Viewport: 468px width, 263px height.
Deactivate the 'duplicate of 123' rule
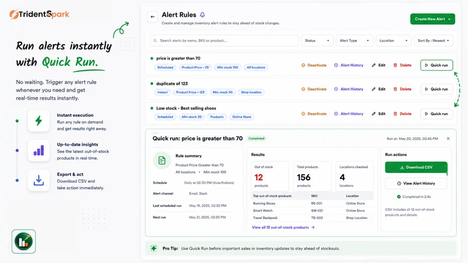click(x=314, y=89)
